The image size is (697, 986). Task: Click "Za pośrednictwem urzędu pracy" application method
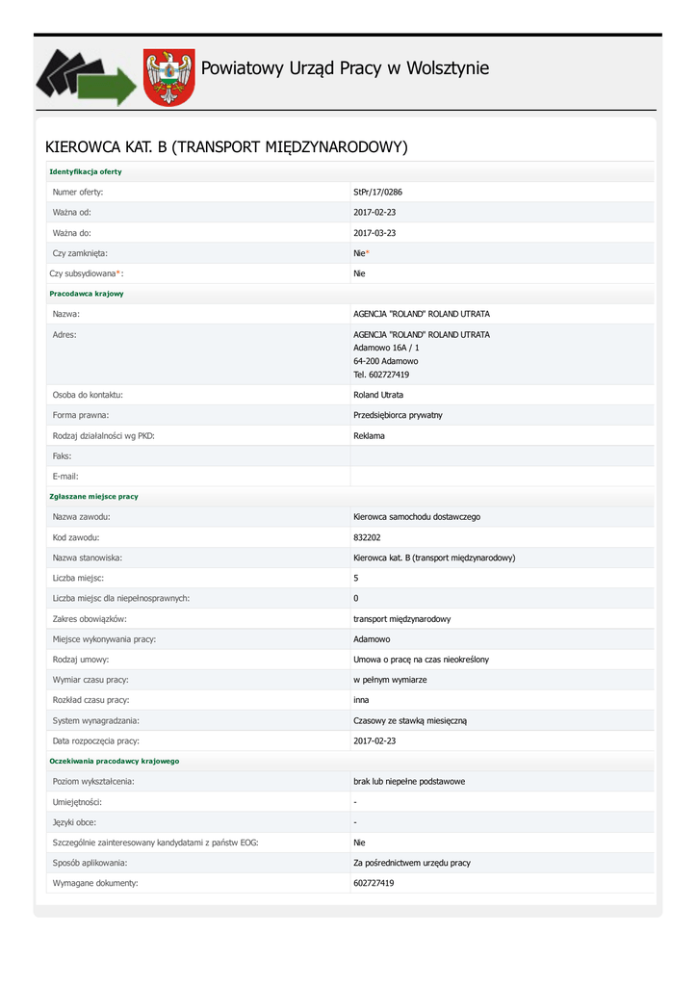(x=412, y=863)
